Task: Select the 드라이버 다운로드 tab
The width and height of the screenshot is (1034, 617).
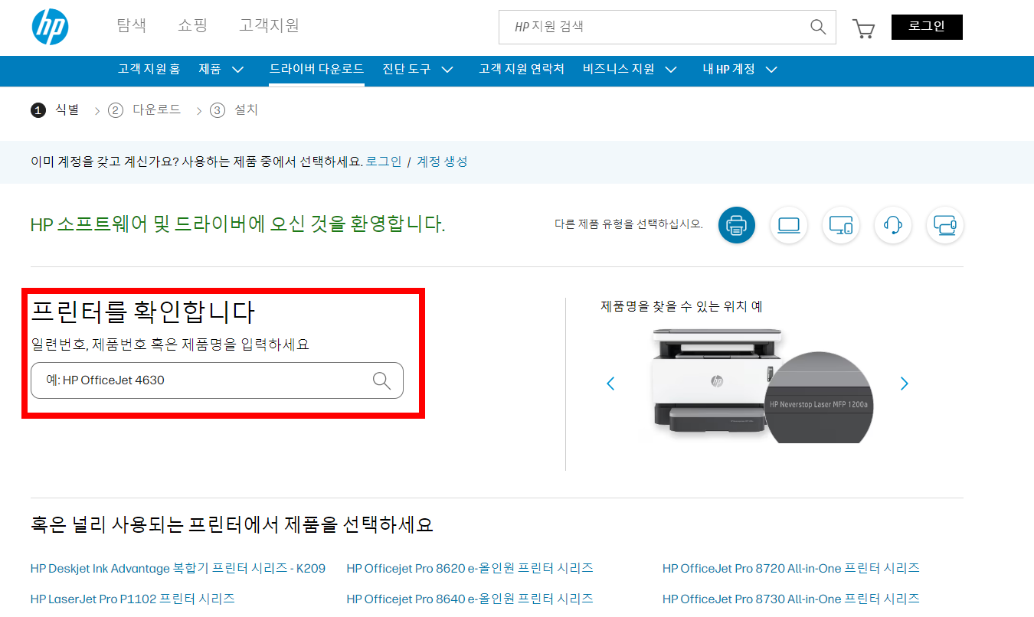Action: [316, 70]
